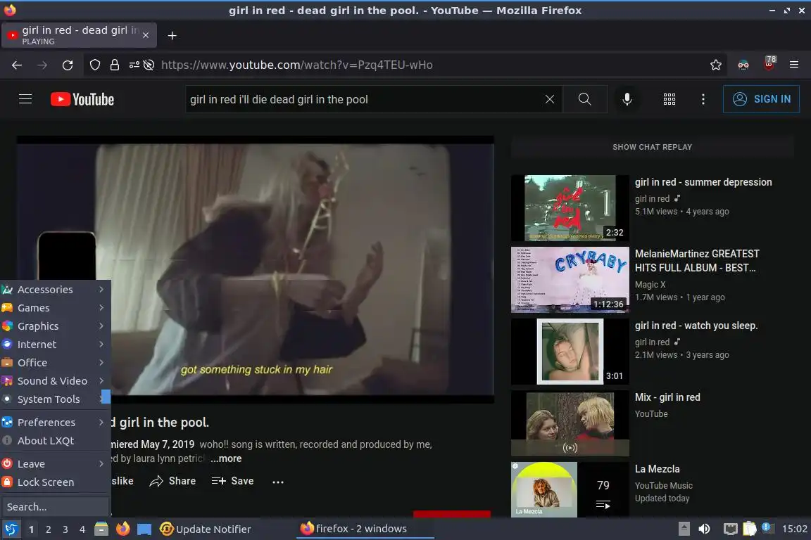Start voice search with microphone
Screen dimensions: 811x540
[627, 99]
